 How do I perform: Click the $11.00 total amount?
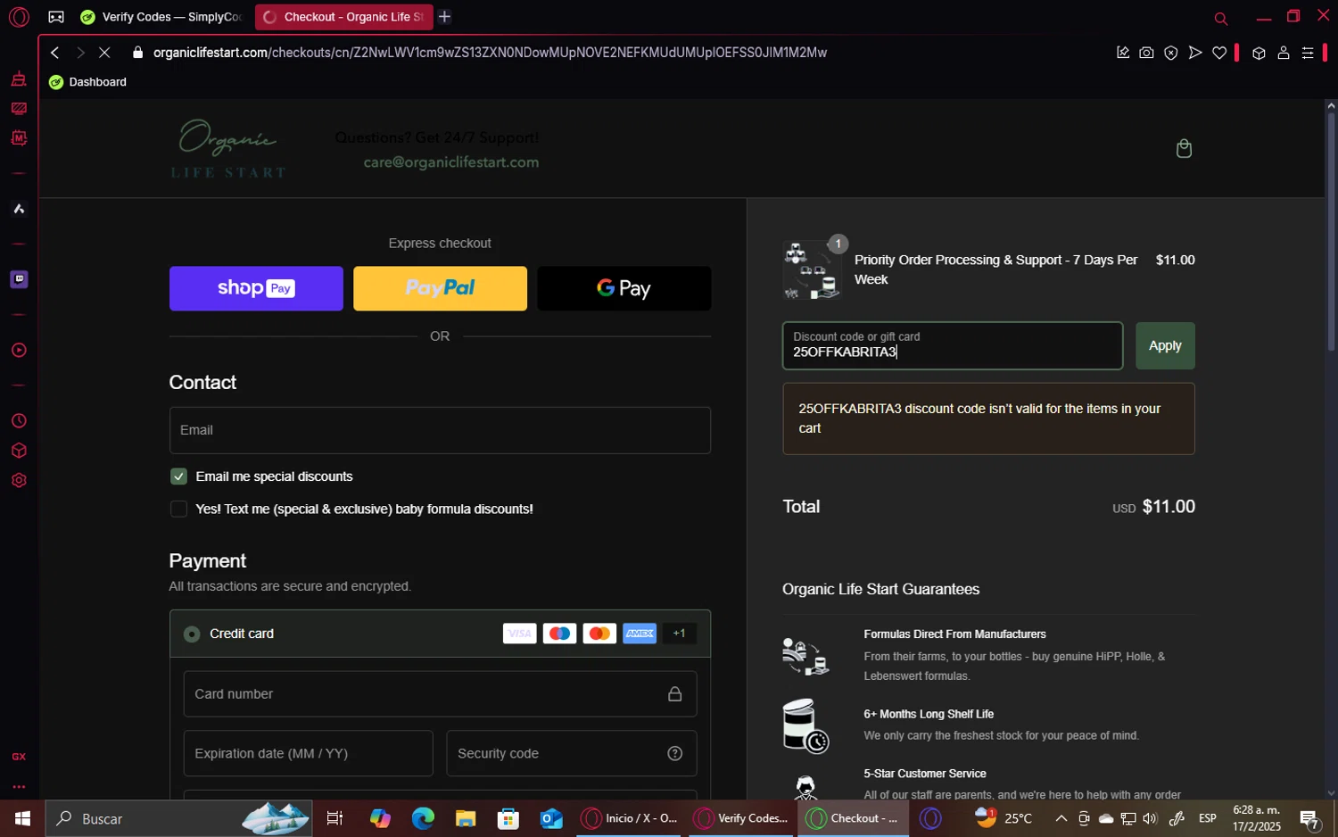point(1169,507)
